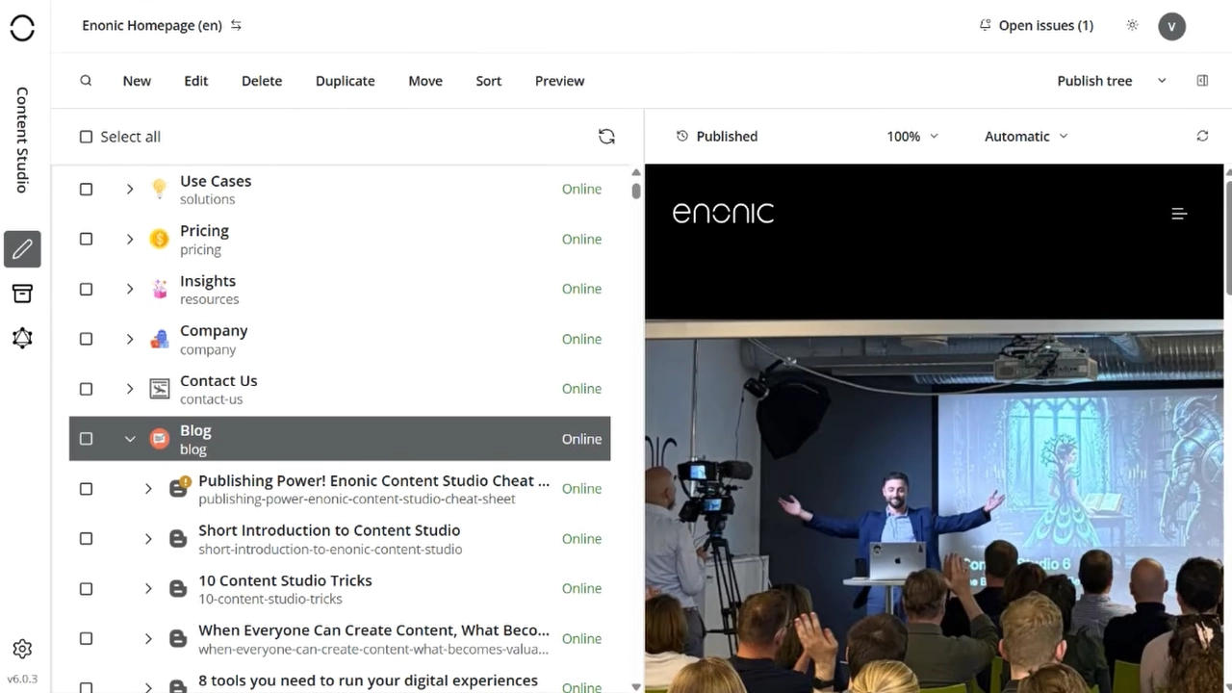Screen dimensions: 1232x693
Task: Reload the preview panel with refresh icon
Action: (x=1202, y=136)
